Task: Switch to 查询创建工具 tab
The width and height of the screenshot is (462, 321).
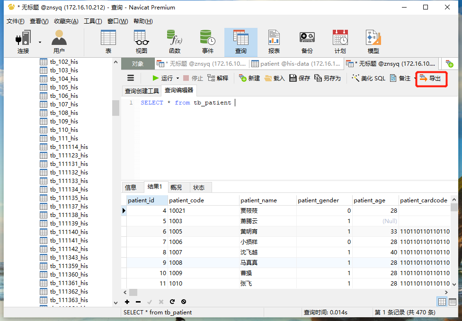Action: pyautogui.click(x=142, y=91)
